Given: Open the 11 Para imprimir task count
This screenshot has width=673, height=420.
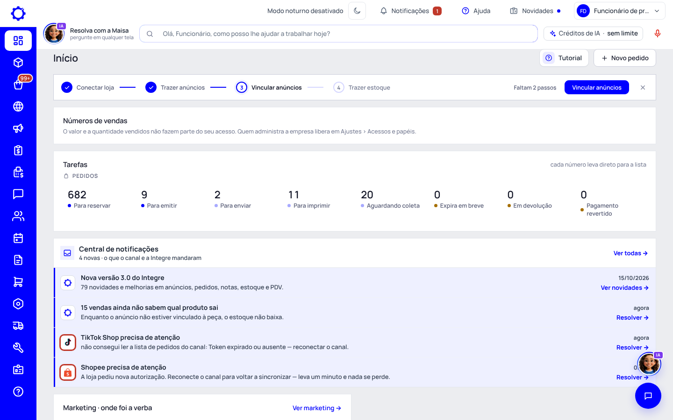Looking at the screenshot, I should point(309,199).
